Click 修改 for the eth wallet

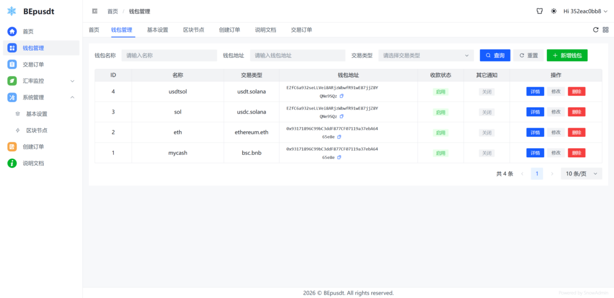pos(556,132)
